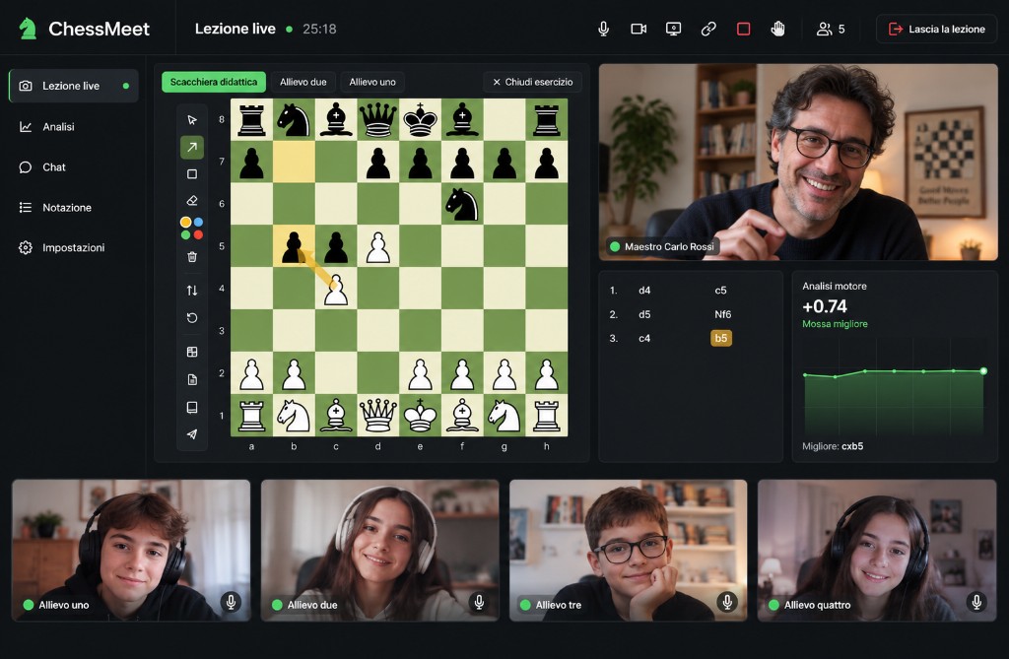1009x659 pixels.
Task: Toggle Allievo quattro microphone
Action: (x=976, y=602)
